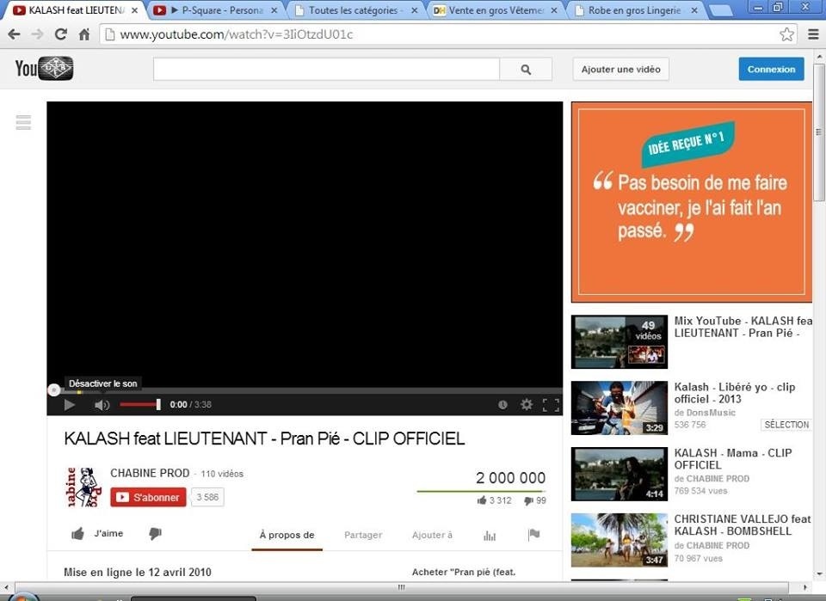Viewport: 826px width, 601px height.
Task: Click the Connexion sign-in button
Action: [771, 70]
